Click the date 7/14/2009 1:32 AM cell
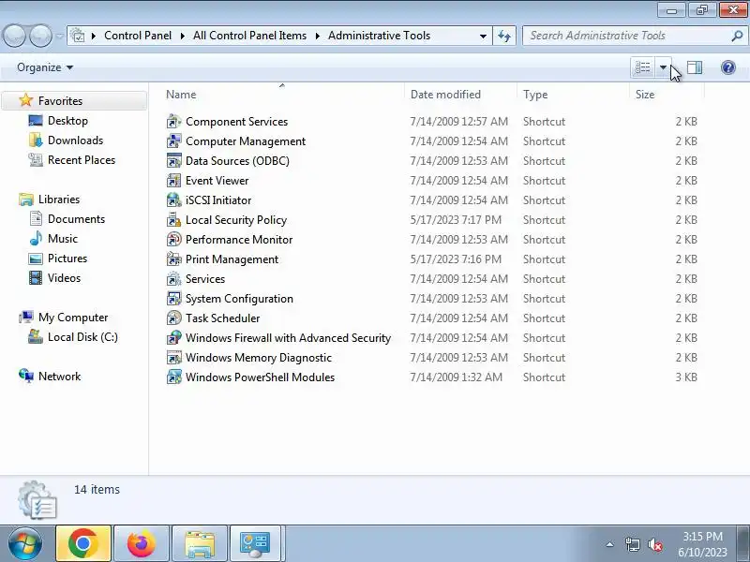 [457, 377]
